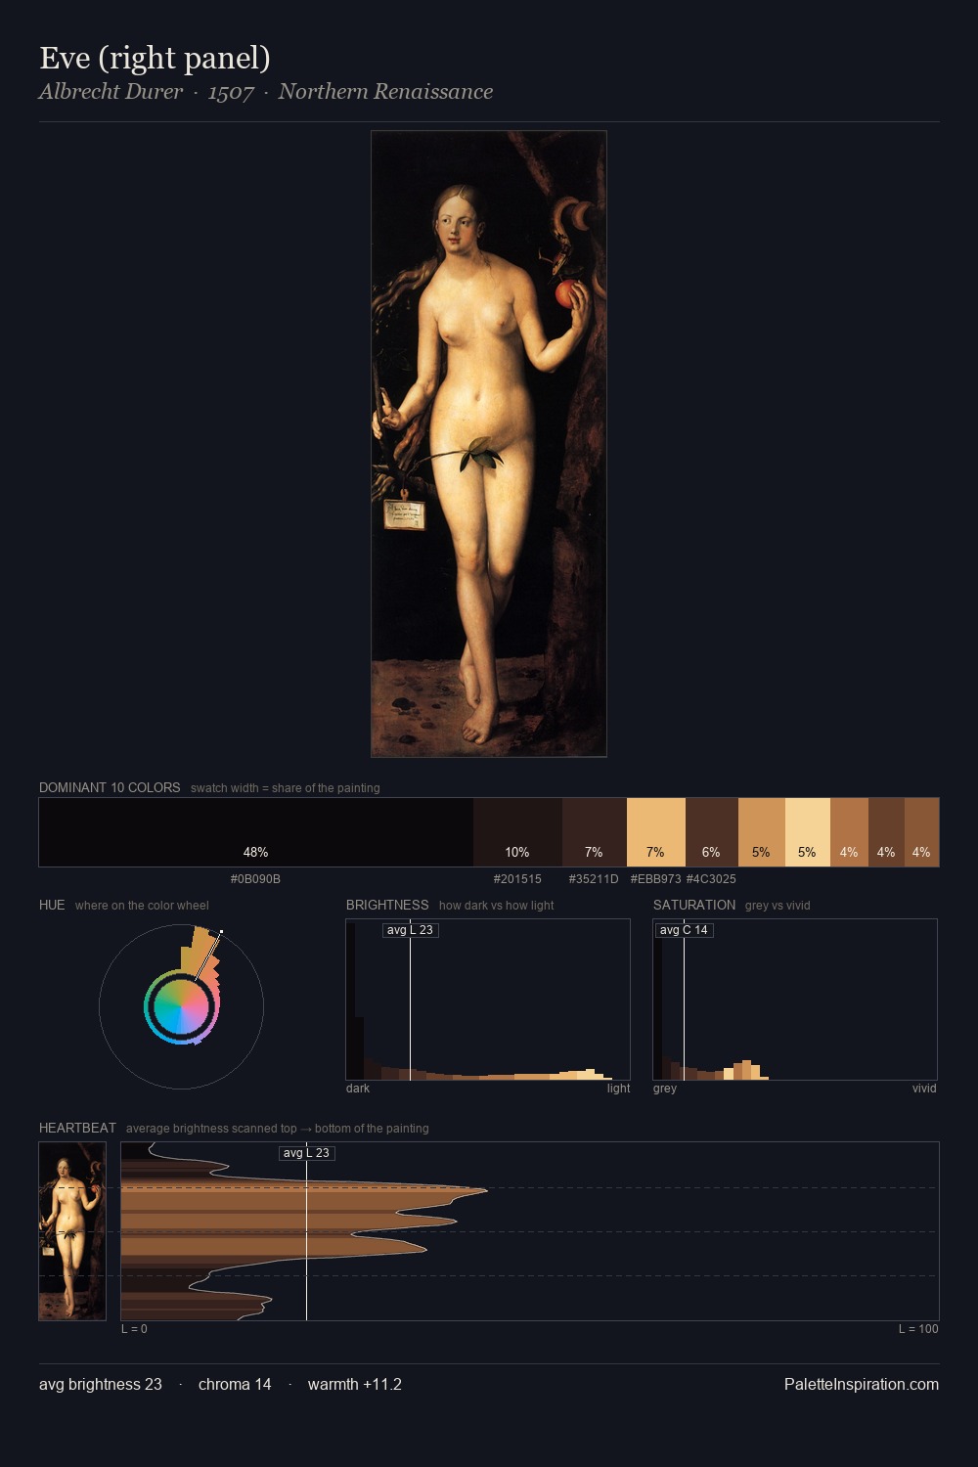Click the "#4C3025" hex label

(x=711, y=879)
